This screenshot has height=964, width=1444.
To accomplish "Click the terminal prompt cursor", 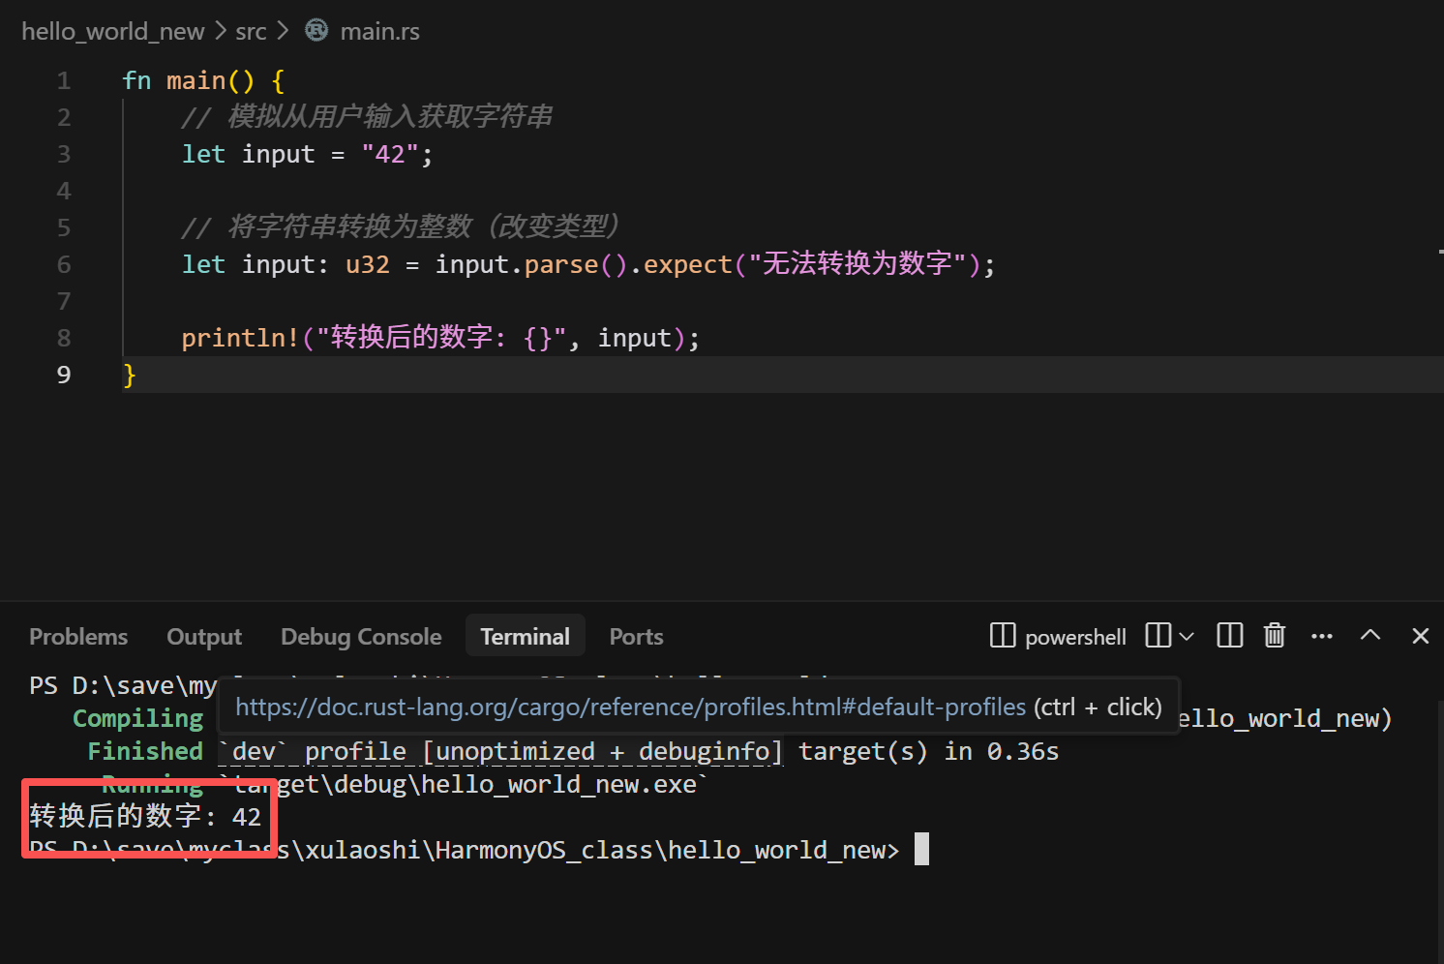I will [921, 849].
